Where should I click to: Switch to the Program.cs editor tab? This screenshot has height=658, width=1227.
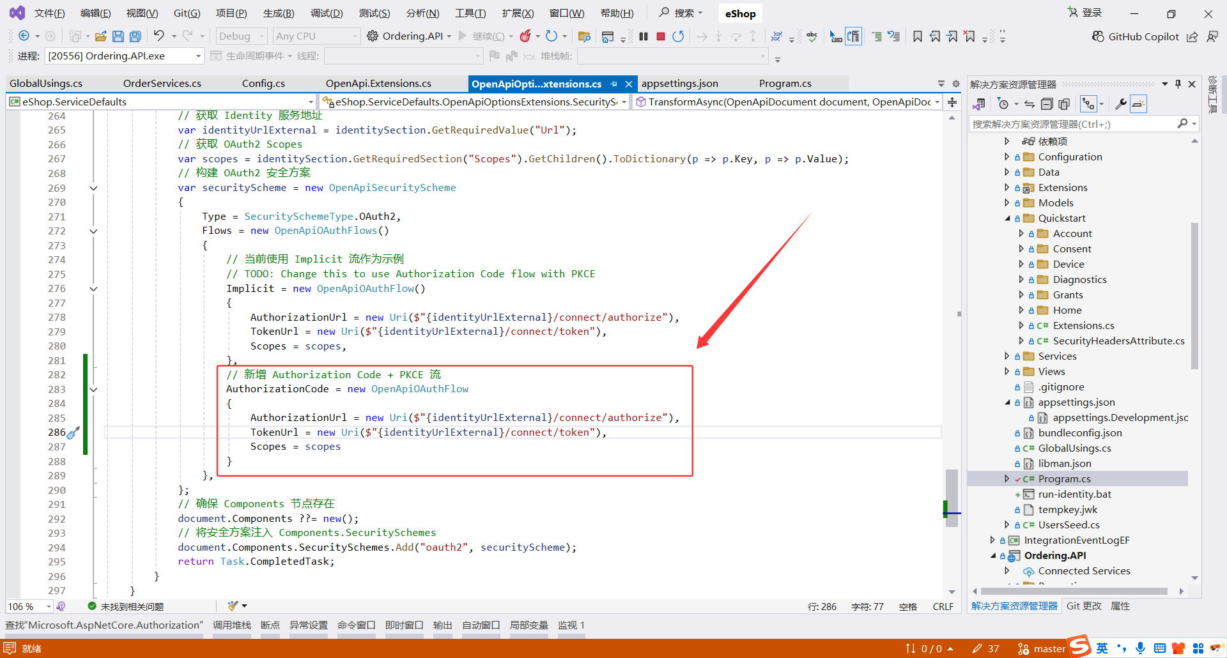tap(785, 84)
